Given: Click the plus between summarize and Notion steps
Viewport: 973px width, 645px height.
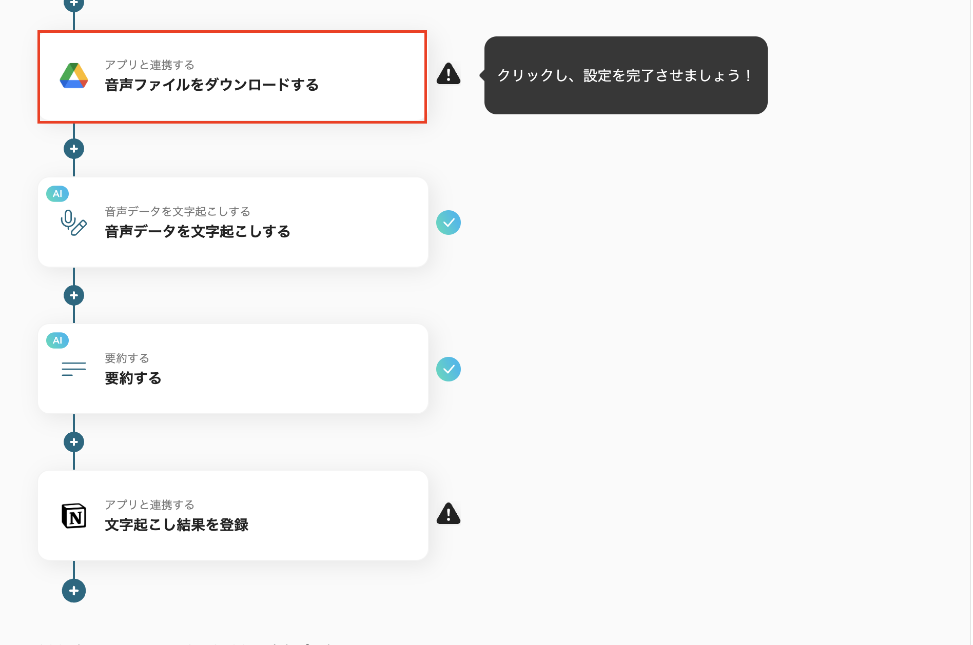Looking at the screenshot, I should (x=74, y=441).
